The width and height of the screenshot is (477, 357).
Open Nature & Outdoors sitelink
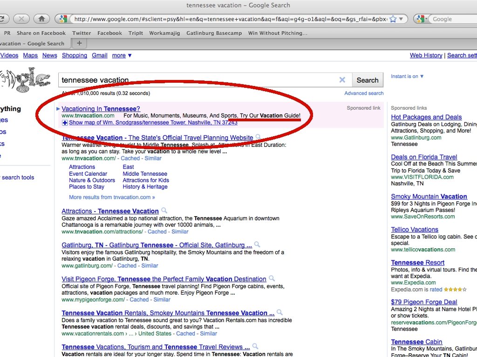click(92, 180)
